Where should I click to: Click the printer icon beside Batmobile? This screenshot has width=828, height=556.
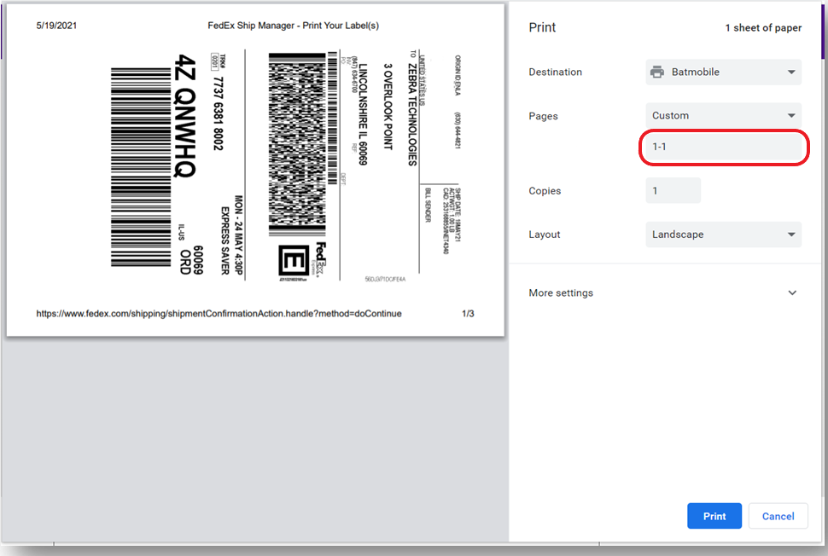click(657, 72)
